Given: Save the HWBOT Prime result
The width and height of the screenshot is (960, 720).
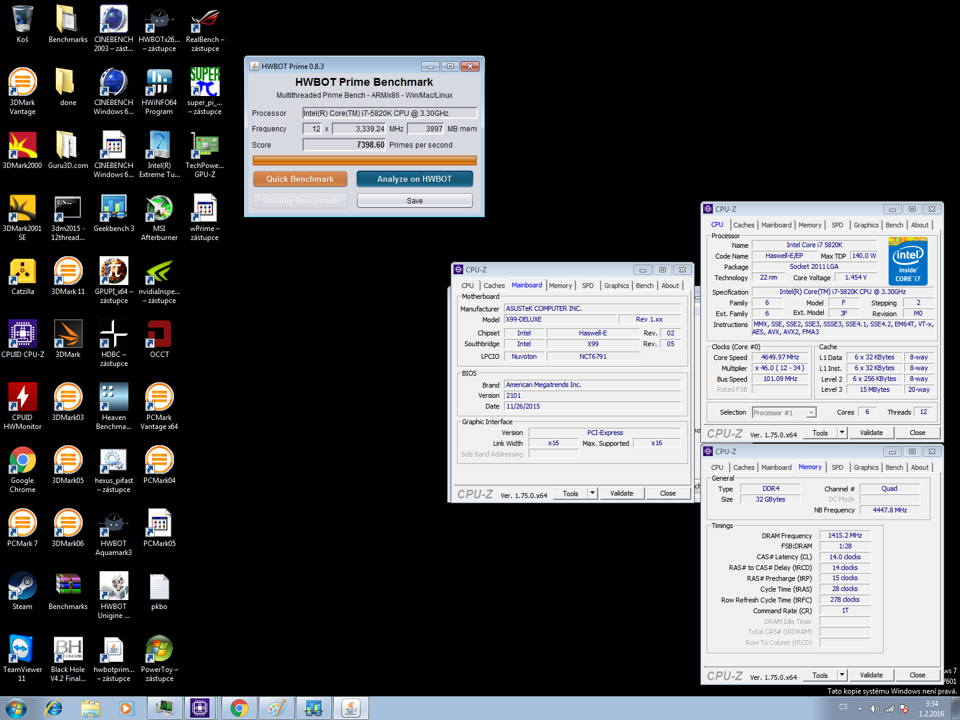Looking at the screenshot, I should click(x=415, y=200).
